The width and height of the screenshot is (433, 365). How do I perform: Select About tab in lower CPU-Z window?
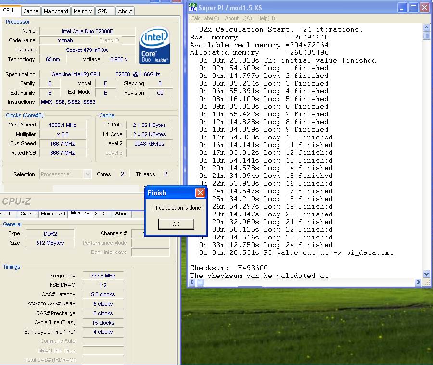pos(122,214)
